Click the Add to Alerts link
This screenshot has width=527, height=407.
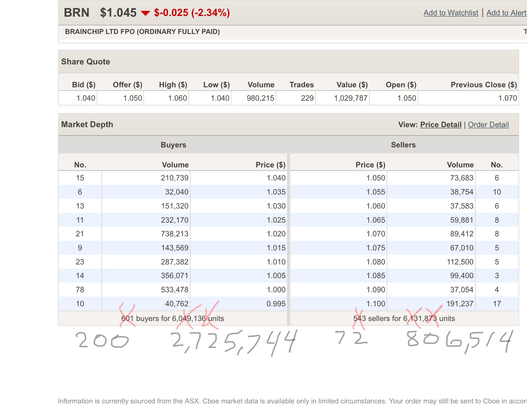[x=507, y=13]
